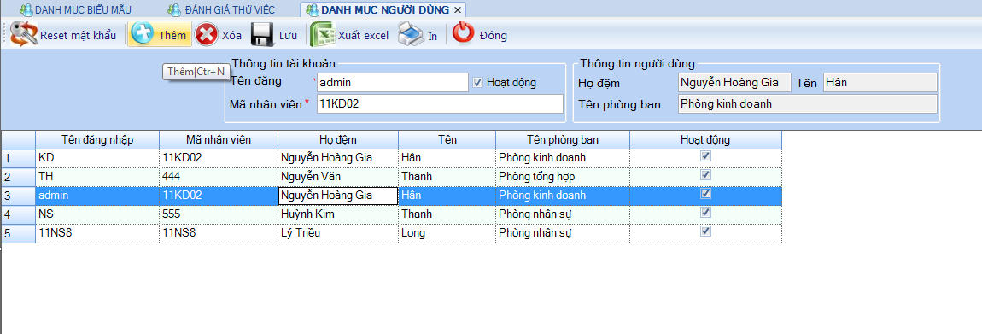Toggle Hoạt động checkbox for TH row
Screen dimensions: 982x334
[706, 175]
